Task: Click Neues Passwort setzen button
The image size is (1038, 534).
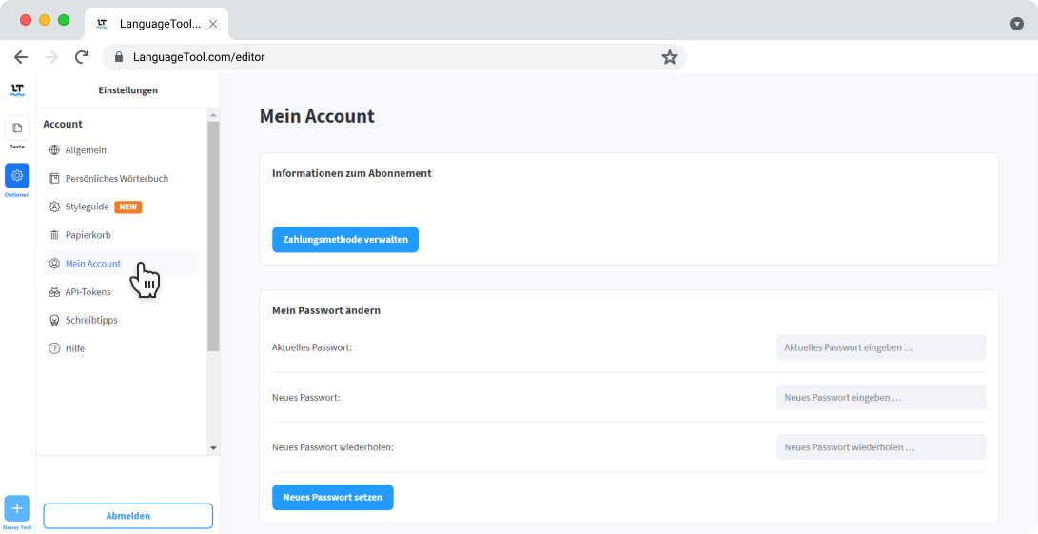Action: [x=332, y=498]
